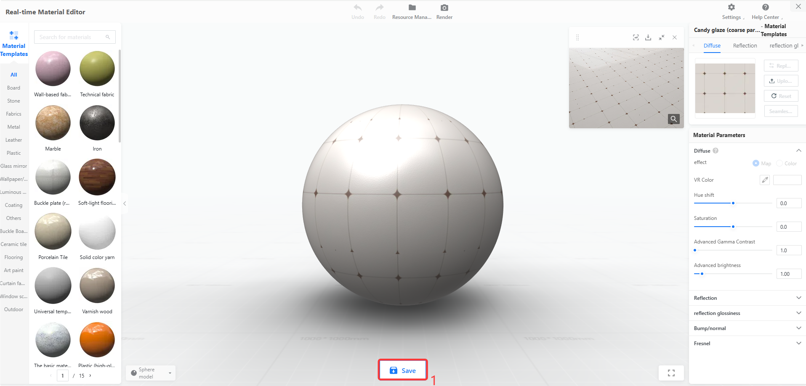Select the Map radio button
Viewport: 806px width, 386px height.
pyautogui.click(x=756, y=163)
